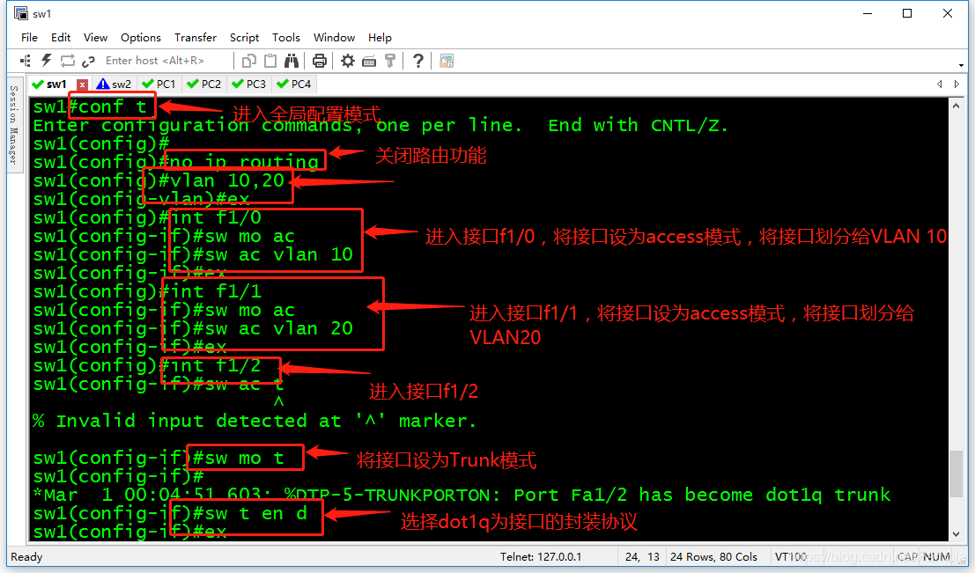Switch to the PC1 session tab
The height and width of the screenshot is (573, 975).
[159, 84]
